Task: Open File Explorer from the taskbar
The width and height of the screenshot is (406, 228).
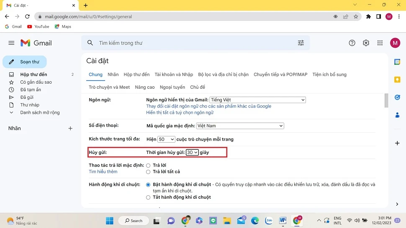Action: point(227,220)
